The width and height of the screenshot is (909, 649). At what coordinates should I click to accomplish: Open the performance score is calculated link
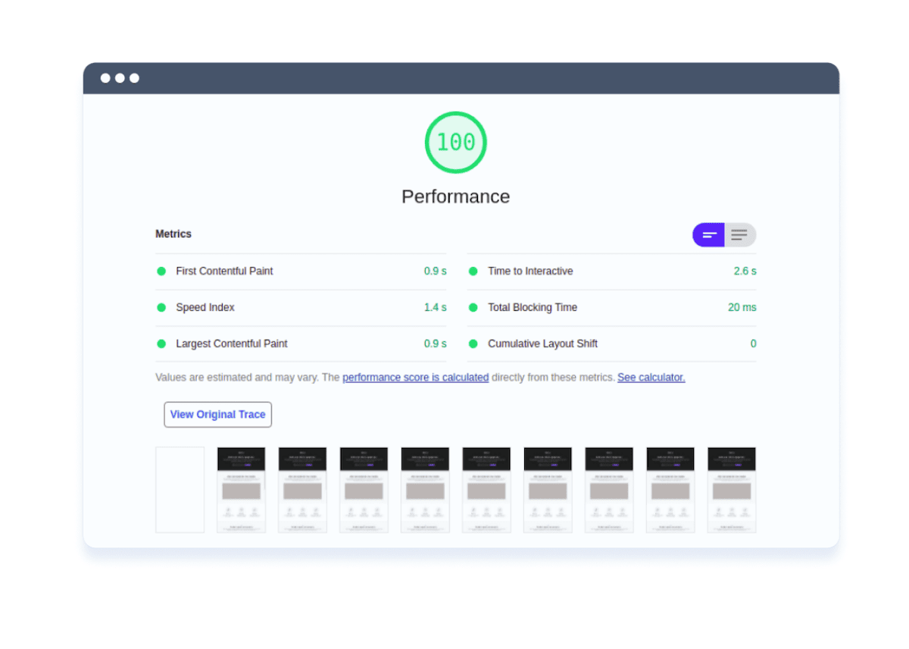[x=415, y=377]
